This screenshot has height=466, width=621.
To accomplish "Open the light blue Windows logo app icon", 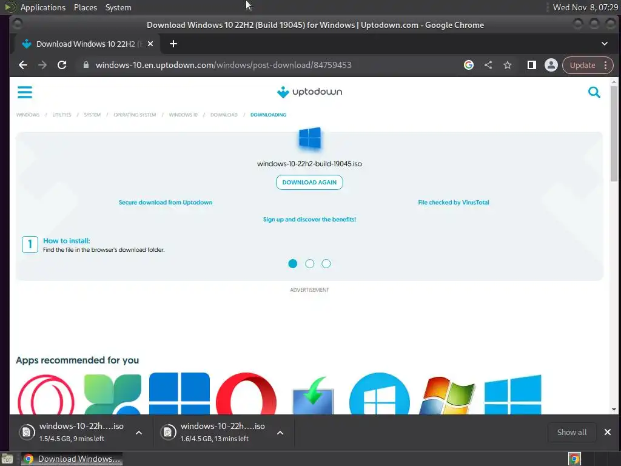I will coord(513,394).
